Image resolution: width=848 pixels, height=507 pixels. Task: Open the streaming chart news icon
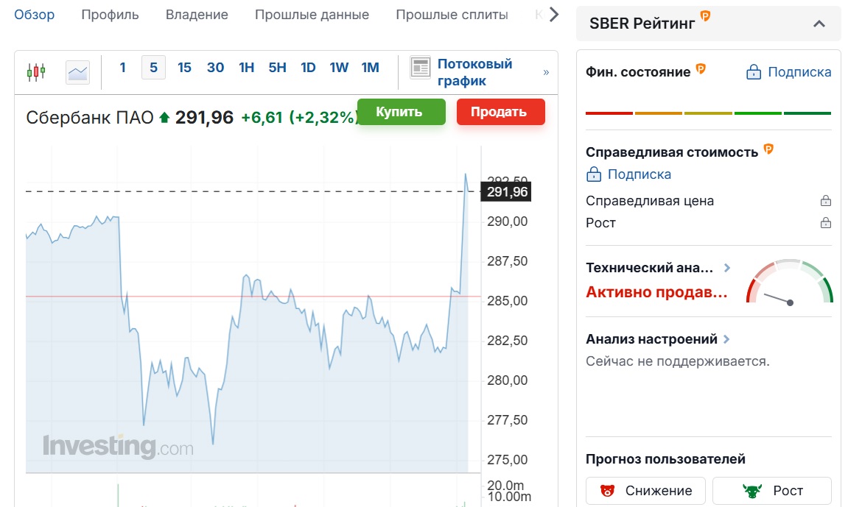coord(420,68)
